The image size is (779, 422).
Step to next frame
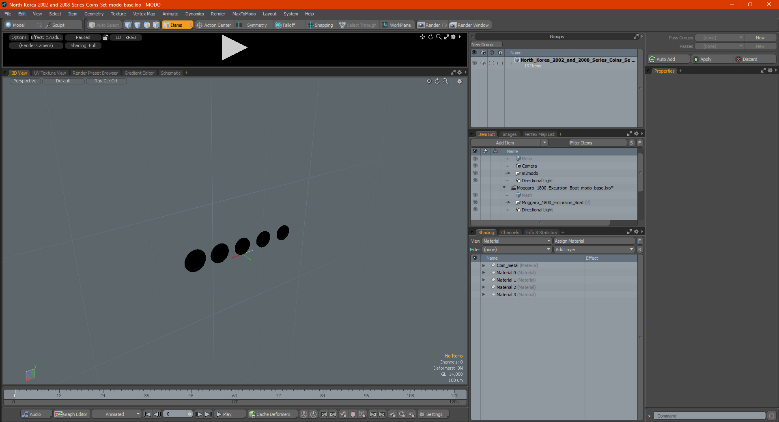[198, 414]
